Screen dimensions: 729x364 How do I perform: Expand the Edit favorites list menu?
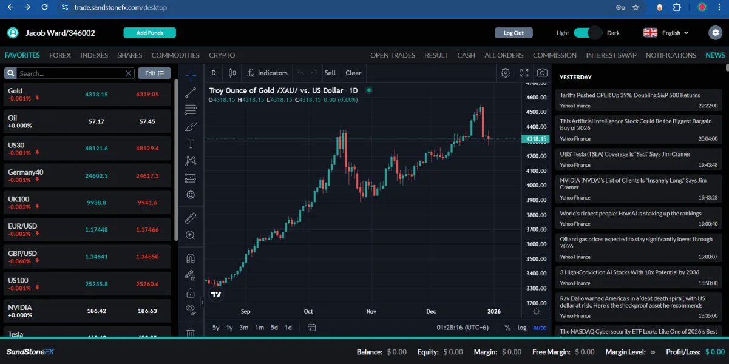coord(154,73)
